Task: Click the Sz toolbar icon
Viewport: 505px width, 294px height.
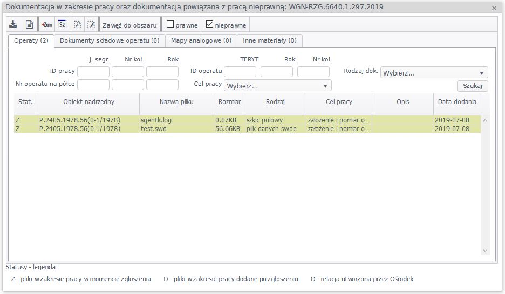Action: (62, 25)
